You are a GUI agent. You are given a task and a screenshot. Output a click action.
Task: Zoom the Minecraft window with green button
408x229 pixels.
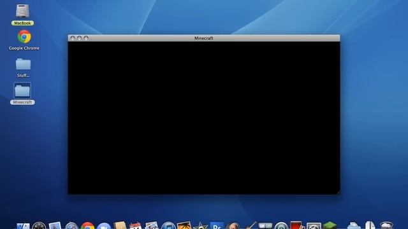pos(86,38)
